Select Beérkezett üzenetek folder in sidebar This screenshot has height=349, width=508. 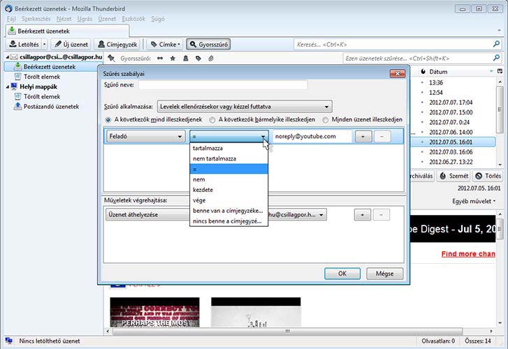50,66
